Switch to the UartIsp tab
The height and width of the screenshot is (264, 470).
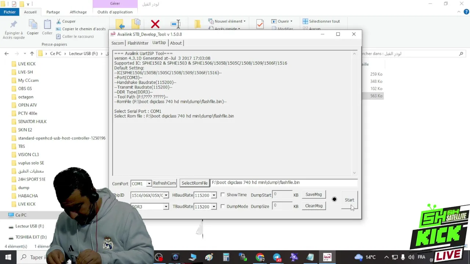pyautogui.click(x=159, y=43)
